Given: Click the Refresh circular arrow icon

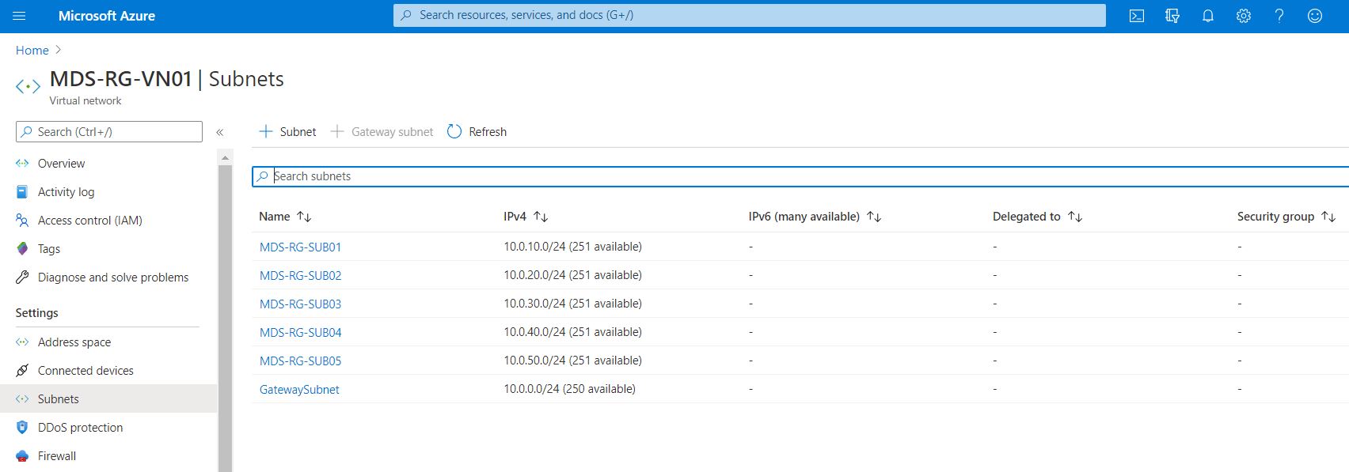Looking at the screenshot, I should (454, 131).
